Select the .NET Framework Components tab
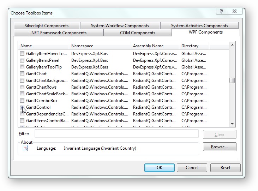Image resolution: width=258 pixels, height=191 pixels. pyautogui.click(x=58, y=33)
